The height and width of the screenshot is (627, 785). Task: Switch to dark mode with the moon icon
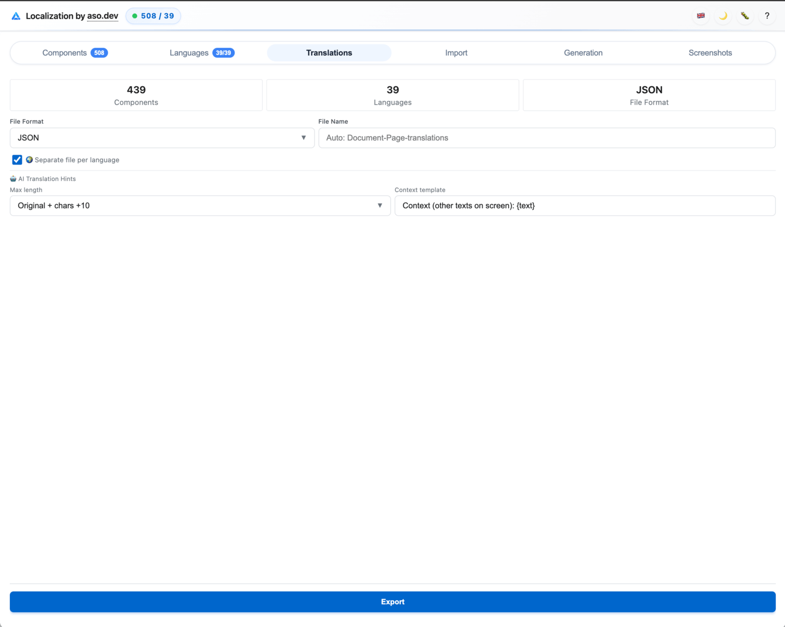[x=723, y=16]
